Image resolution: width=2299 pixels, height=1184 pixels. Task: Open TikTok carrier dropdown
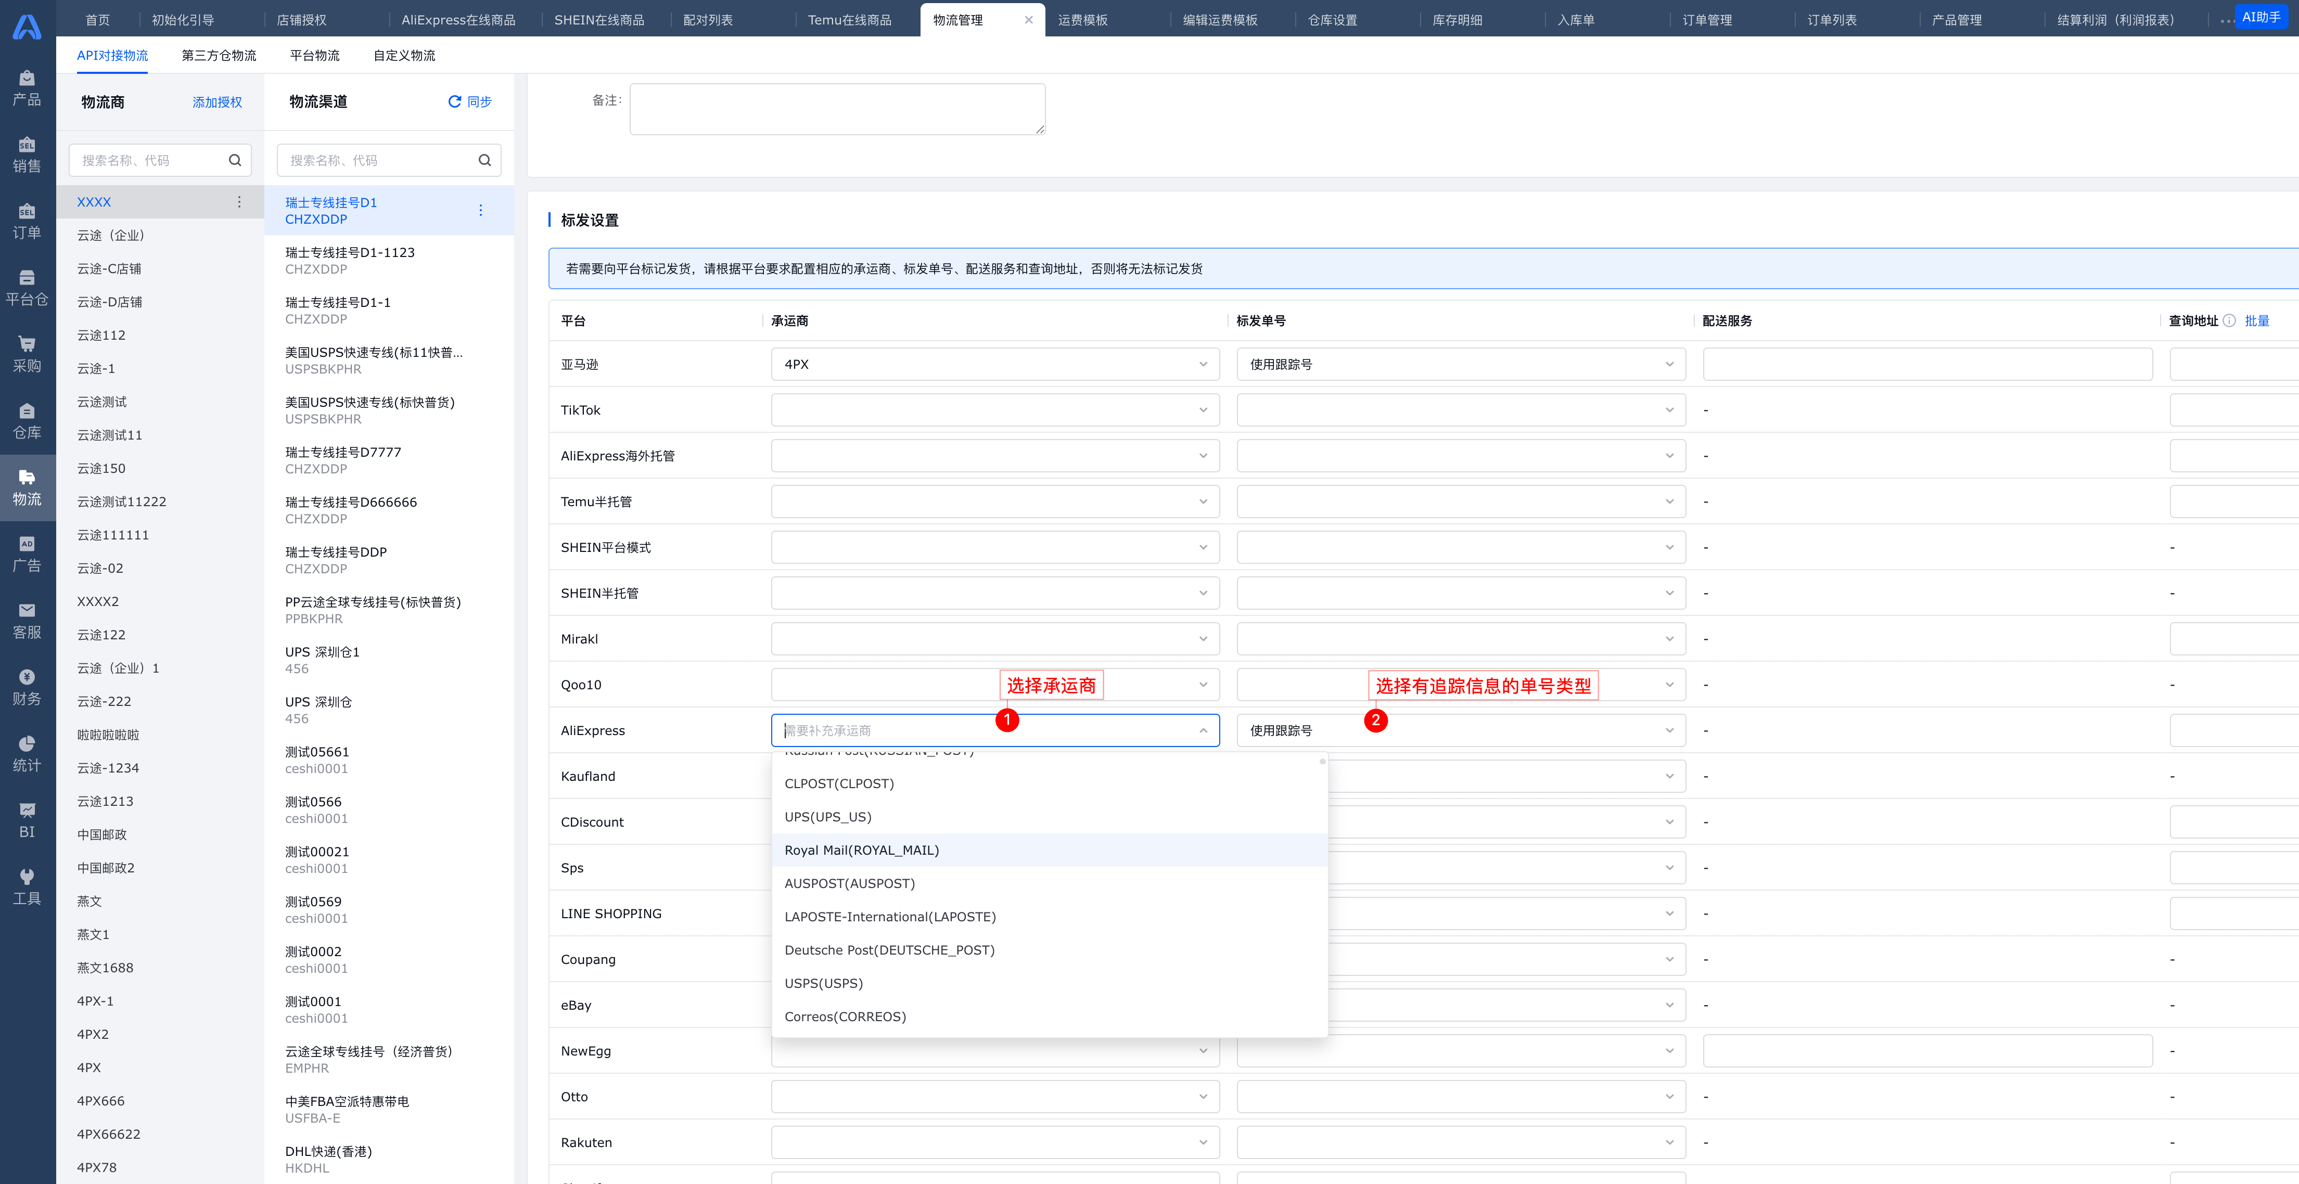click(995, 410)
